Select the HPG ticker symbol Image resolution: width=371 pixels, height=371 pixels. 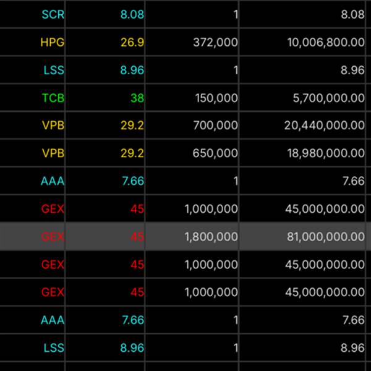(53, 42)
